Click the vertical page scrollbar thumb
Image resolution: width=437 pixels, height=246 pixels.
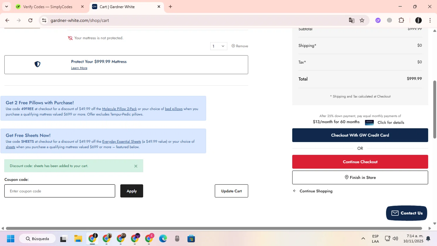tap(435, 109)
